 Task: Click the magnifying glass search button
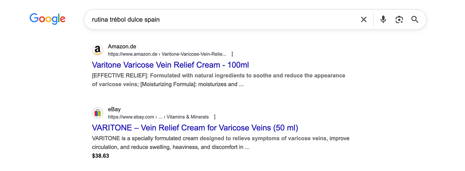pos(415,19)
